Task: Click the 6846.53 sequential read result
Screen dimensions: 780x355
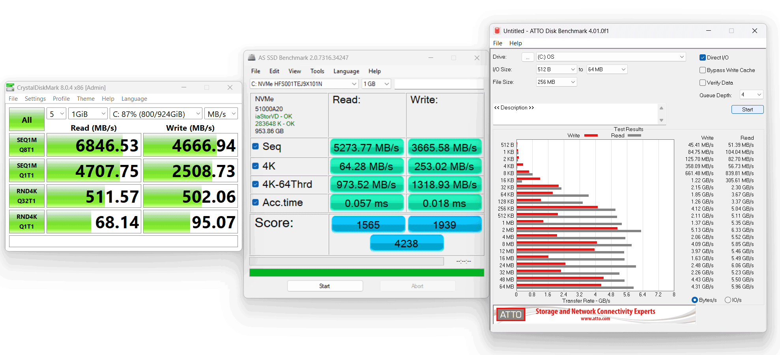Action: point(94,145)
